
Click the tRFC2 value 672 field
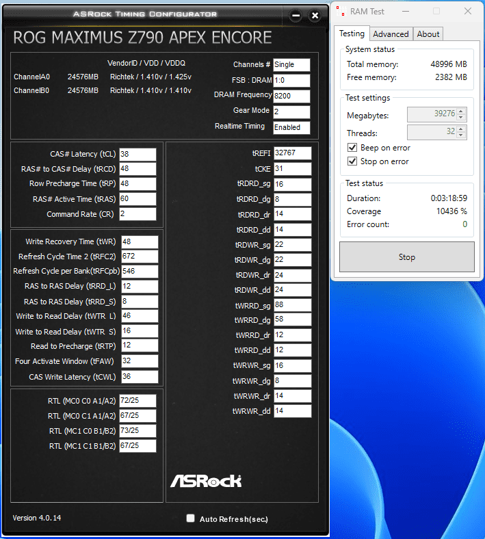click(x=140, y=257)
